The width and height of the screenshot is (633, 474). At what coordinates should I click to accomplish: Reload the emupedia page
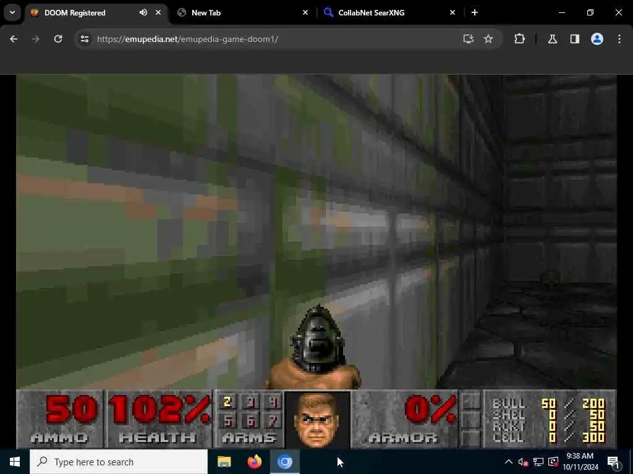(58, 39)
